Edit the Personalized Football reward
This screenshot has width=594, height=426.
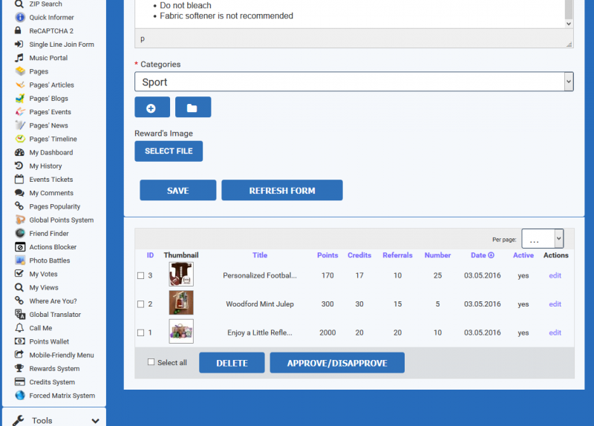point(555,275)
